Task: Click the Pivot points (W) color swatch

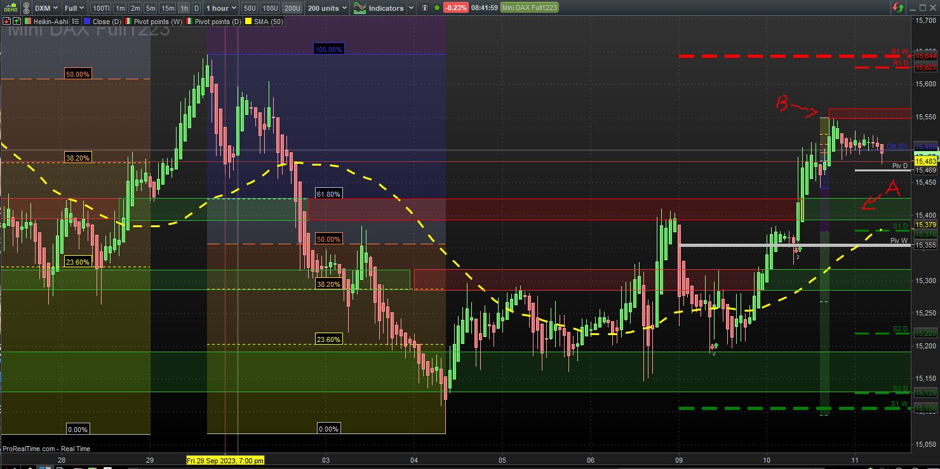Action: pos(128,22)
